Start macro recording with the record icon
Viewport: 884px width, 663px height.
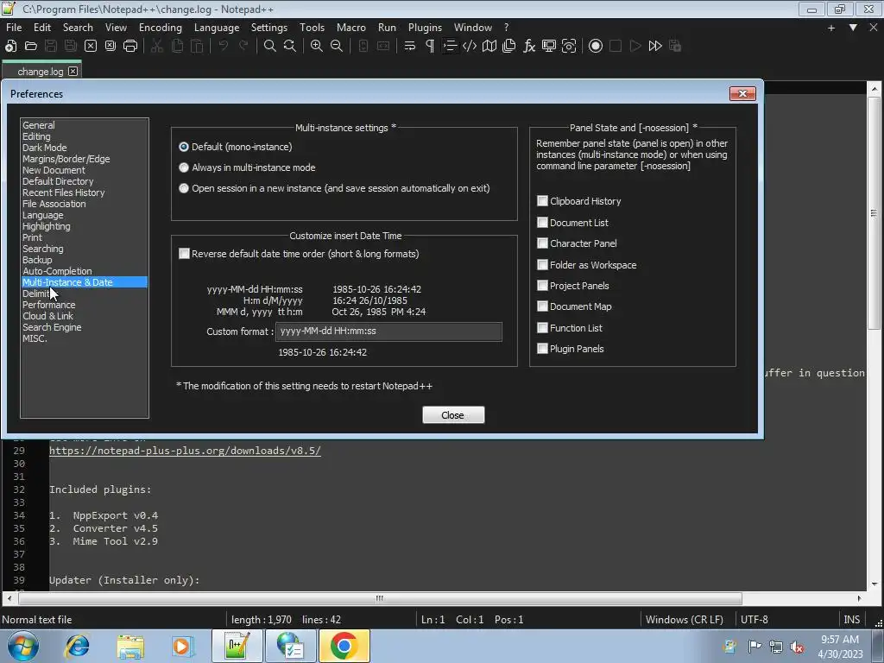pyautogui.click(x=596, y=47)
